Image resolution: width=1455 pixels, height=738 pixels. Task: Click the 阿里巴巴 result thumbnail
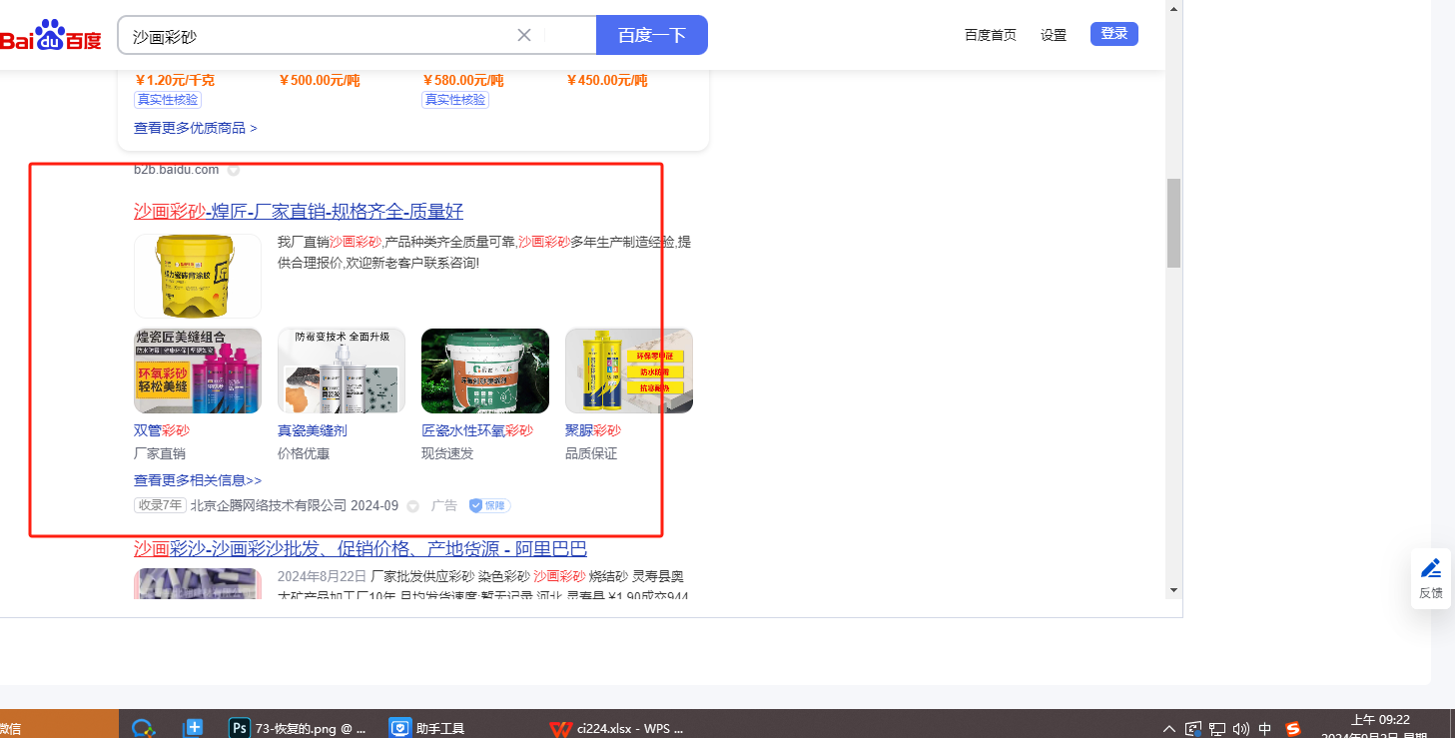(198, 583)
